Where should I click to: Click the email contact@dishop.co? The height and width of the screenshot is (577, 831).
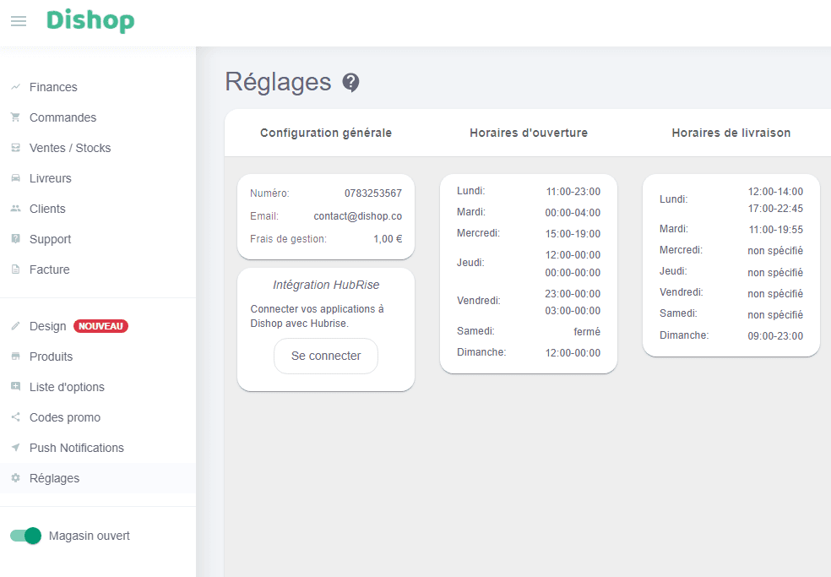(x=358, y=215)
